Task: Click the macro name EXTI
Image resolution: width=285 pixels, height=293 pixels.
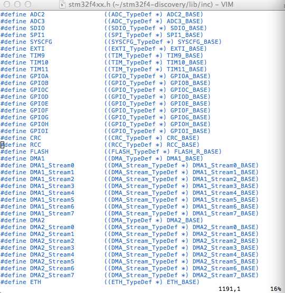Action: [37, 49]
